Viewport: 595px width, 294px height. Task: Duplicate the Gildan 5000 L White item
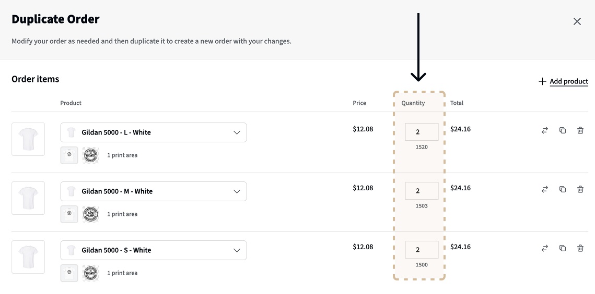[563, 130]
